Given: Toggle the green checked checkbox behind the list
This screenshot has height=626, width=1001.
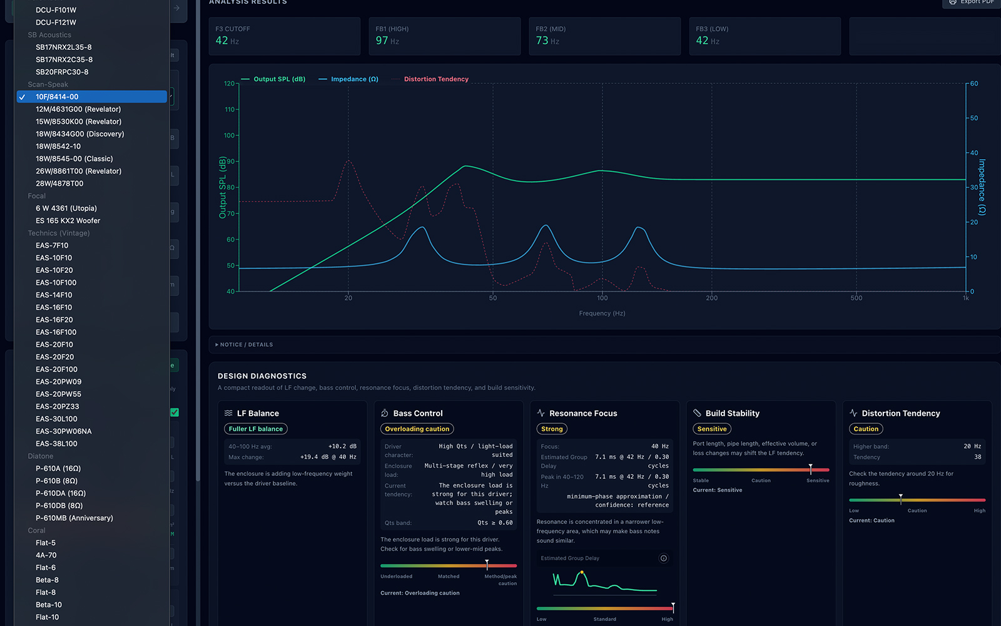Looking at the screenshot, I should pos(175,412).
